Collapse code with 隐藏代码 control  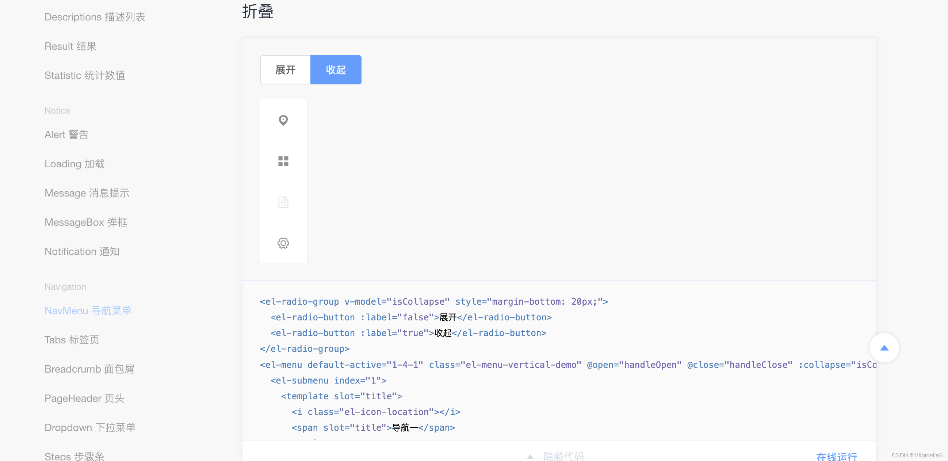point(555,456)
